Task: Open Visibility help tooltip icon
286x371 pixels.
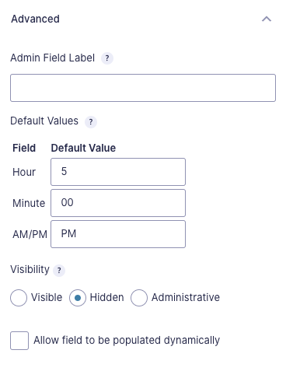Action: 59,271
